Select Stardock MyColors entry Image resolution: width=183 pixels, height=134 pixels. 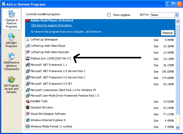pyautogui.click(x=100, y=108)
